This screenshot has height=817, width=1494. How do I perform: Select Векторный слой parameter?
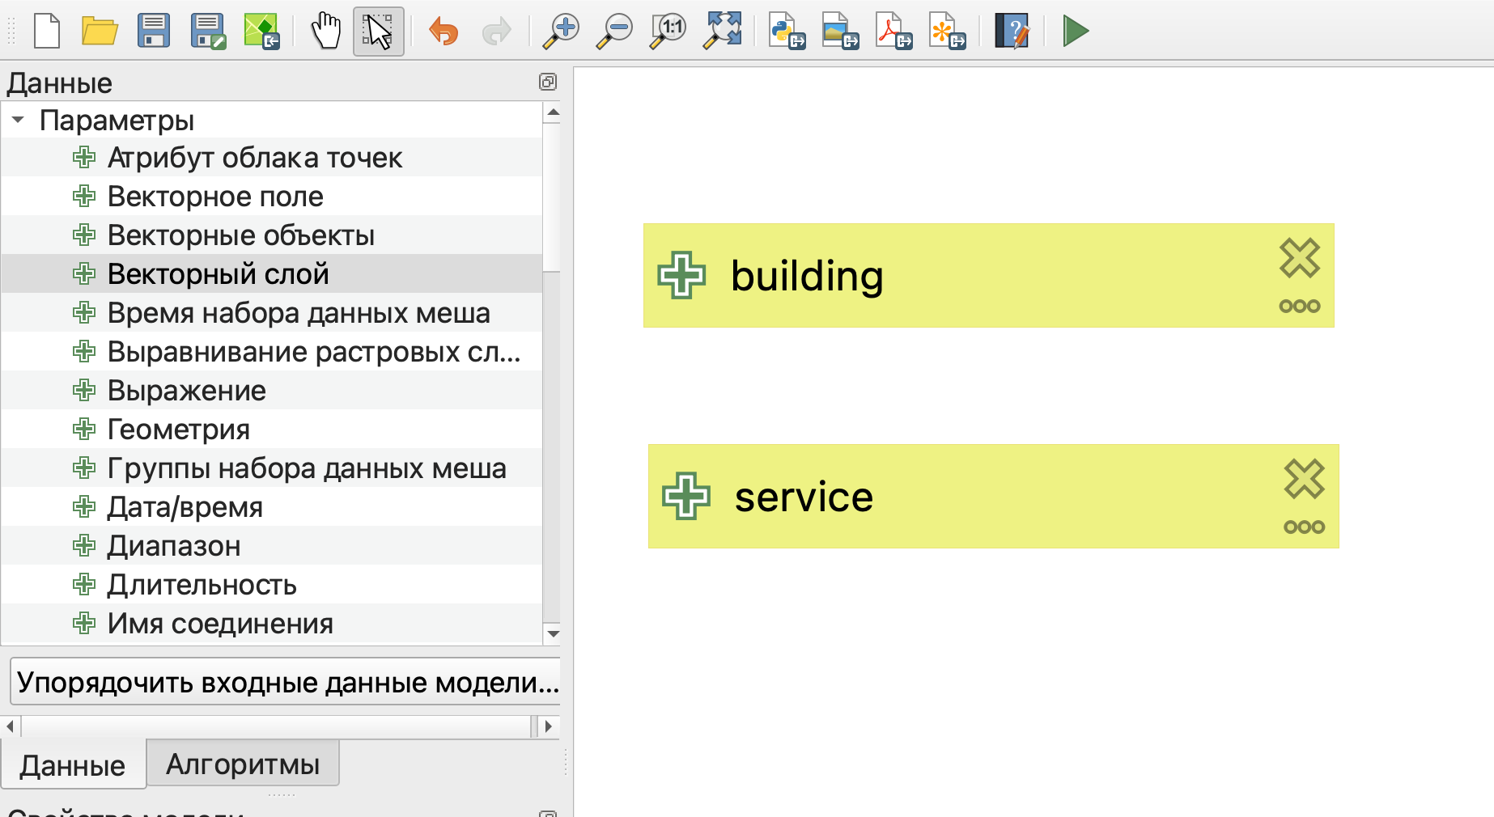(218, 274)
